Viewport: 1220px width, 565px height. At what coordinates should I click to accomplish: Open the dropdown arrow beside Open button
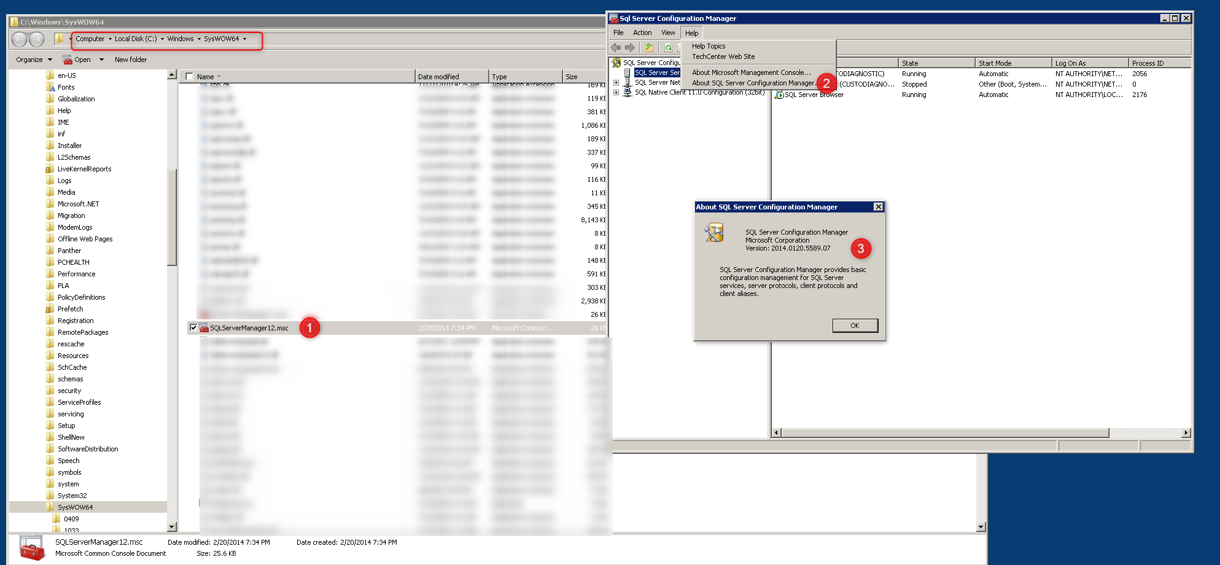click(101, 60)
